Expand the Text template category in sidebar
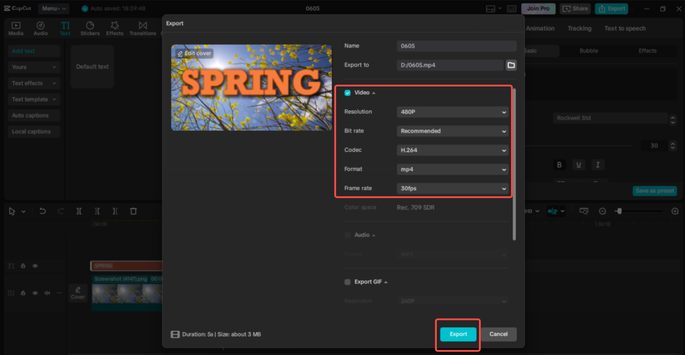Viewport: 685px width, 355px height. (34, 99)
